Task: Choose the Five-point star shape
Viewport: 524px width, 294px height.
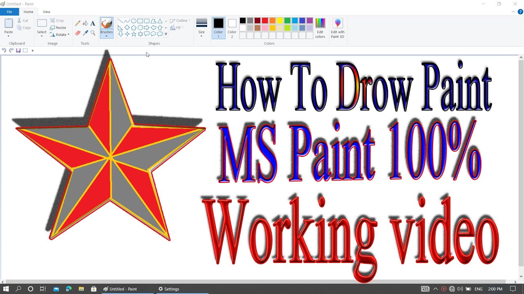Action: (133, 34)
